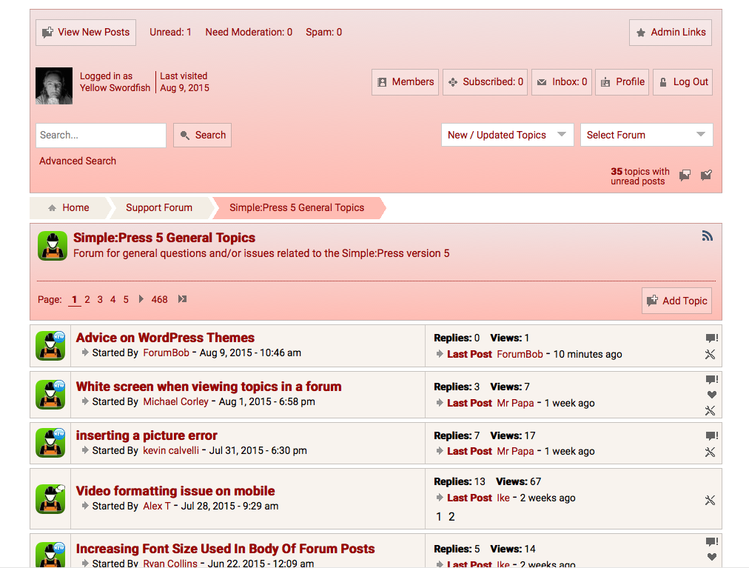Go to page 1 of Video formatting topic
This screenshot has height=568, width=749.
(x=438, y=517)
